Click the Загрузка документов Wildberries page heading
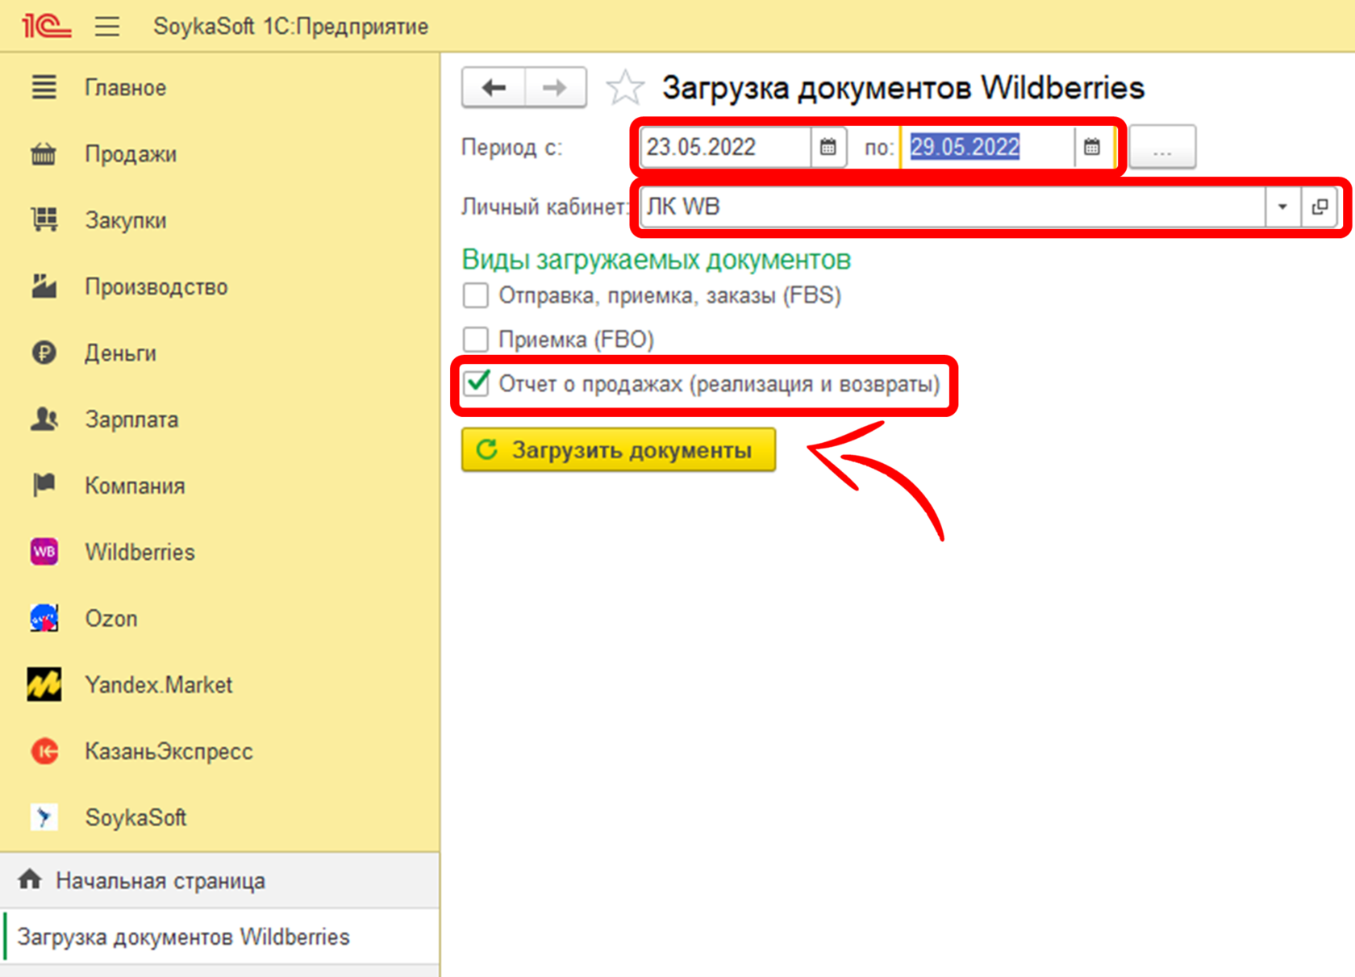Screen dimensions: 1355x977 tap(903, 87)
